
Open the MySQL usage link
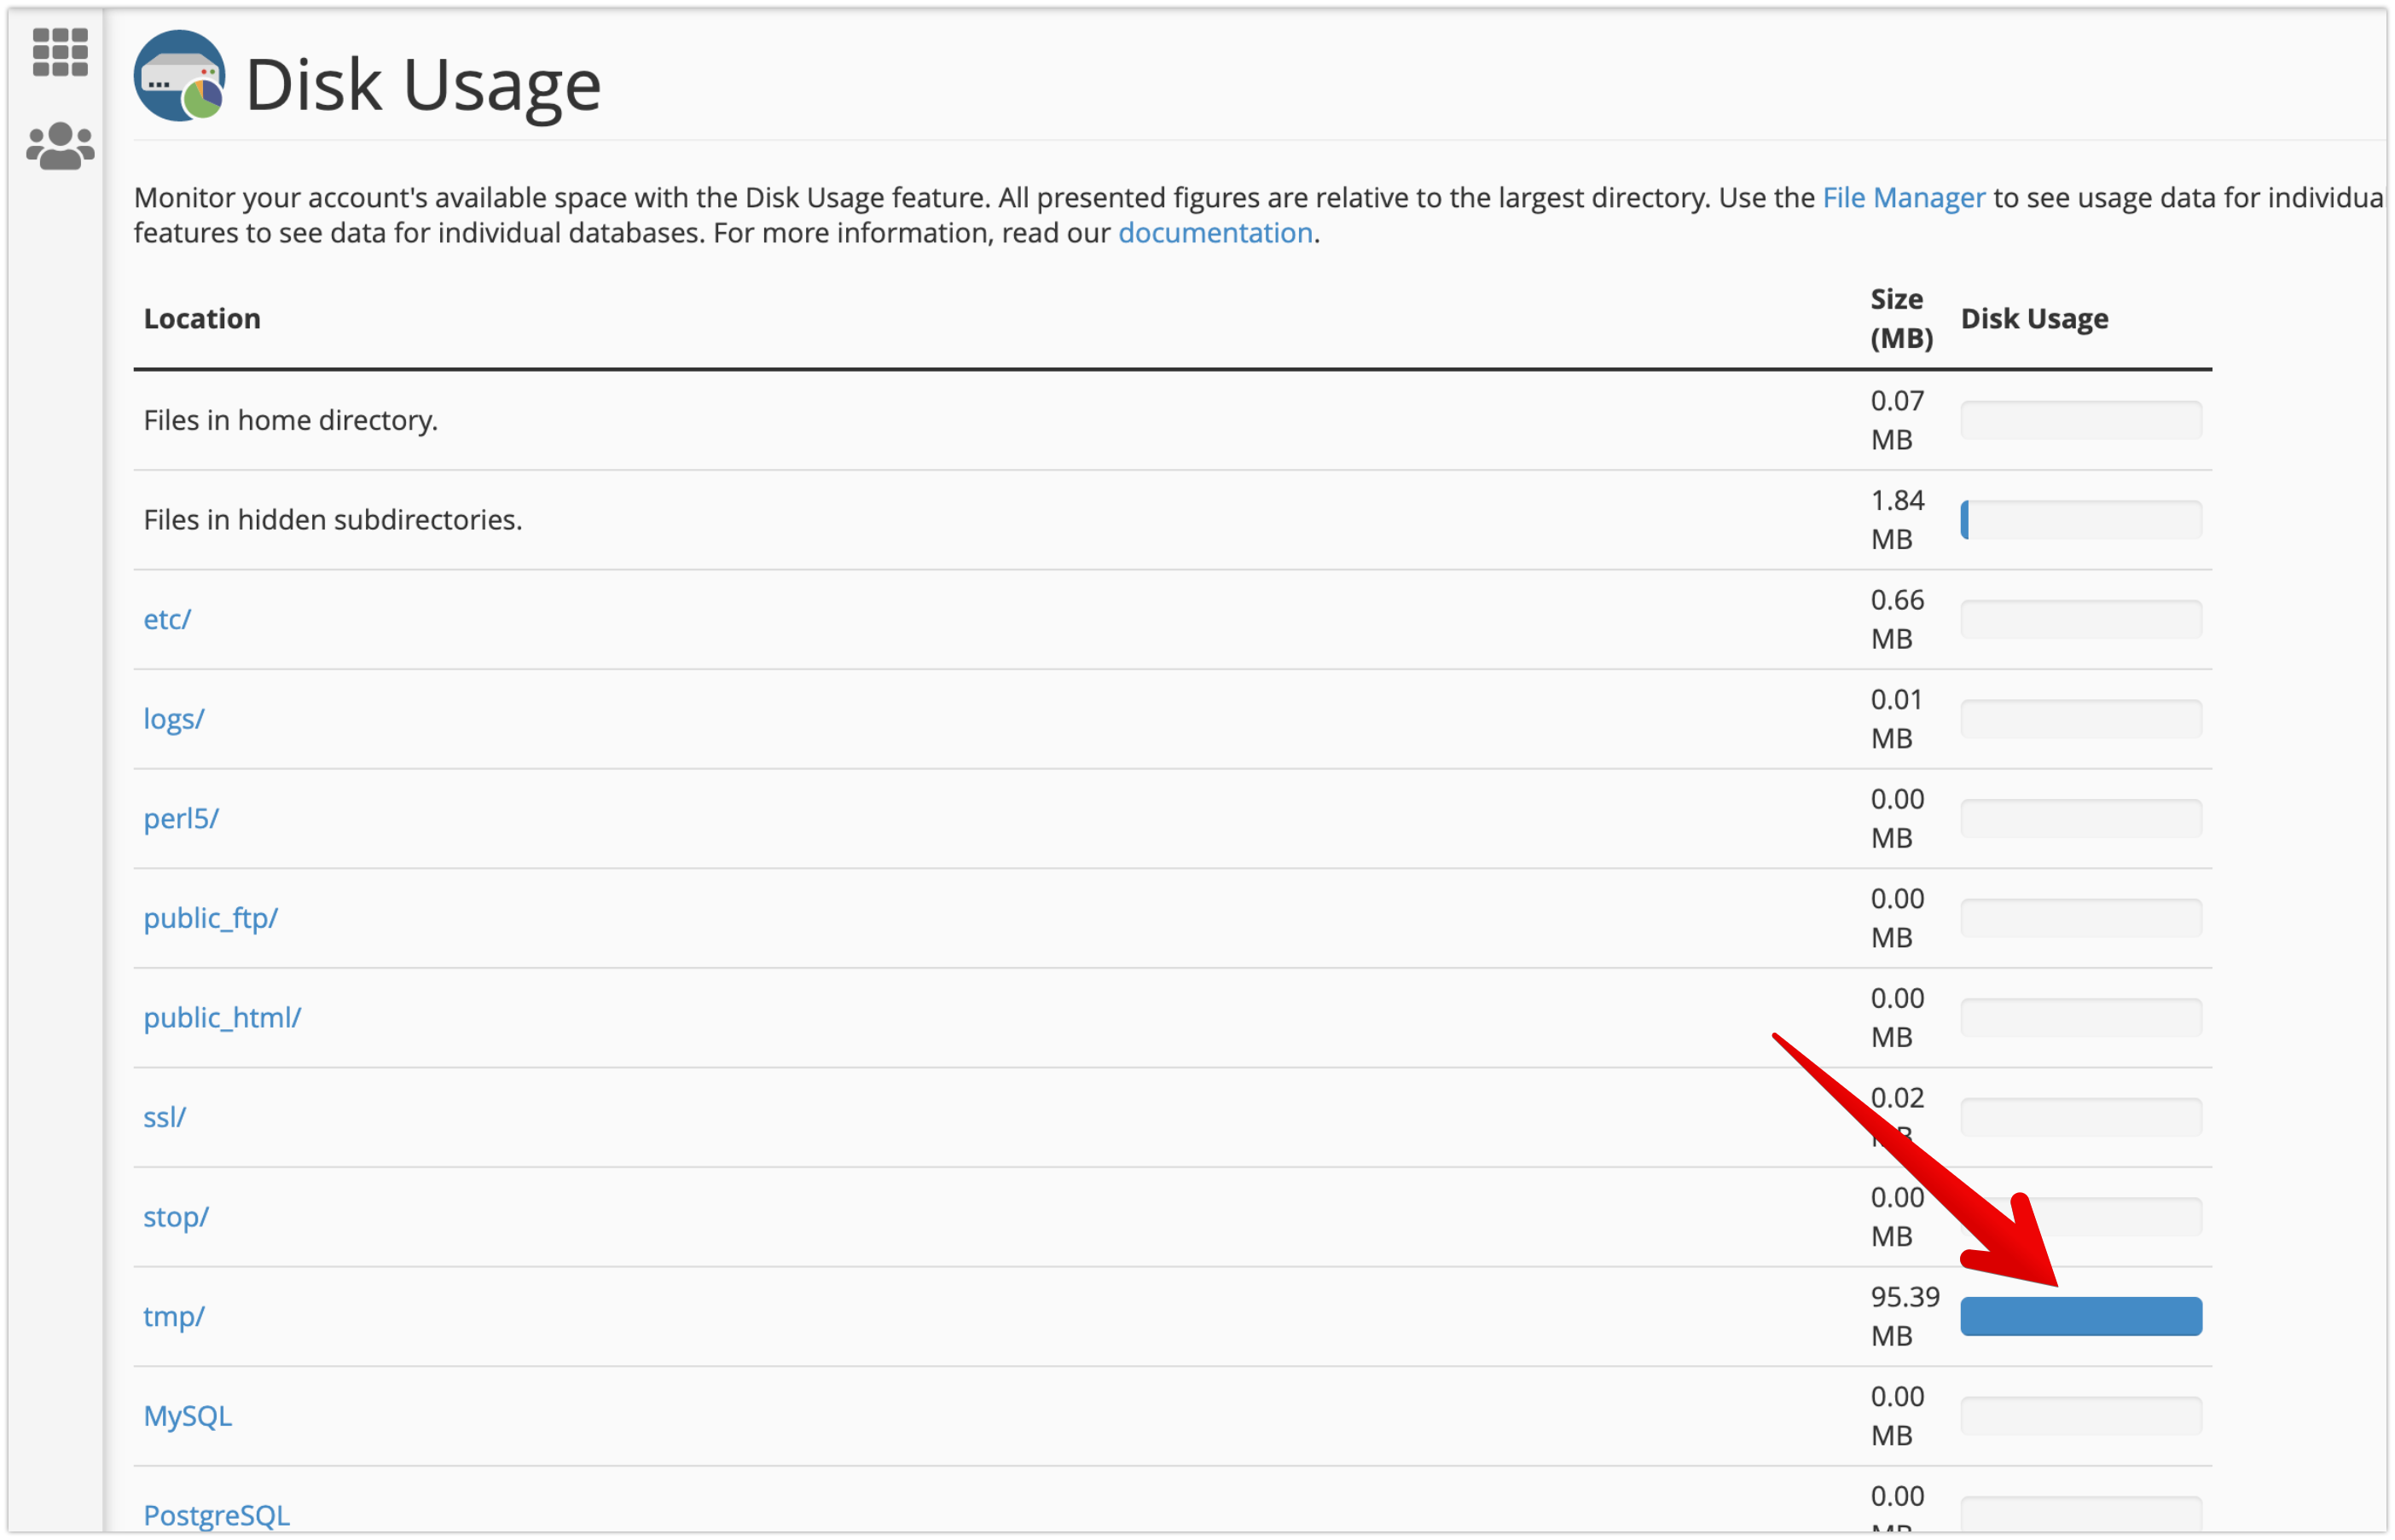tap(188, 1416)
